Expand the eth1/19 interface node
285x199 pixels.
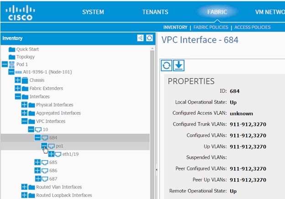pyautogui.click(x=51, y=154)
